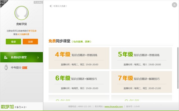The width and height of the screenshot is (179, 111).
Task: Click the 免费同步课堂 classroom icon
Action: [x=6, y=57]
